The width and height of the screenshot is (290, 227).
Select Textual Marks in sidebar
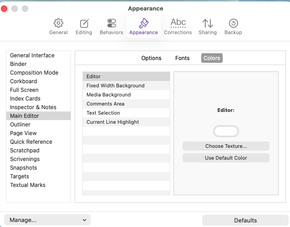(38, 185)
